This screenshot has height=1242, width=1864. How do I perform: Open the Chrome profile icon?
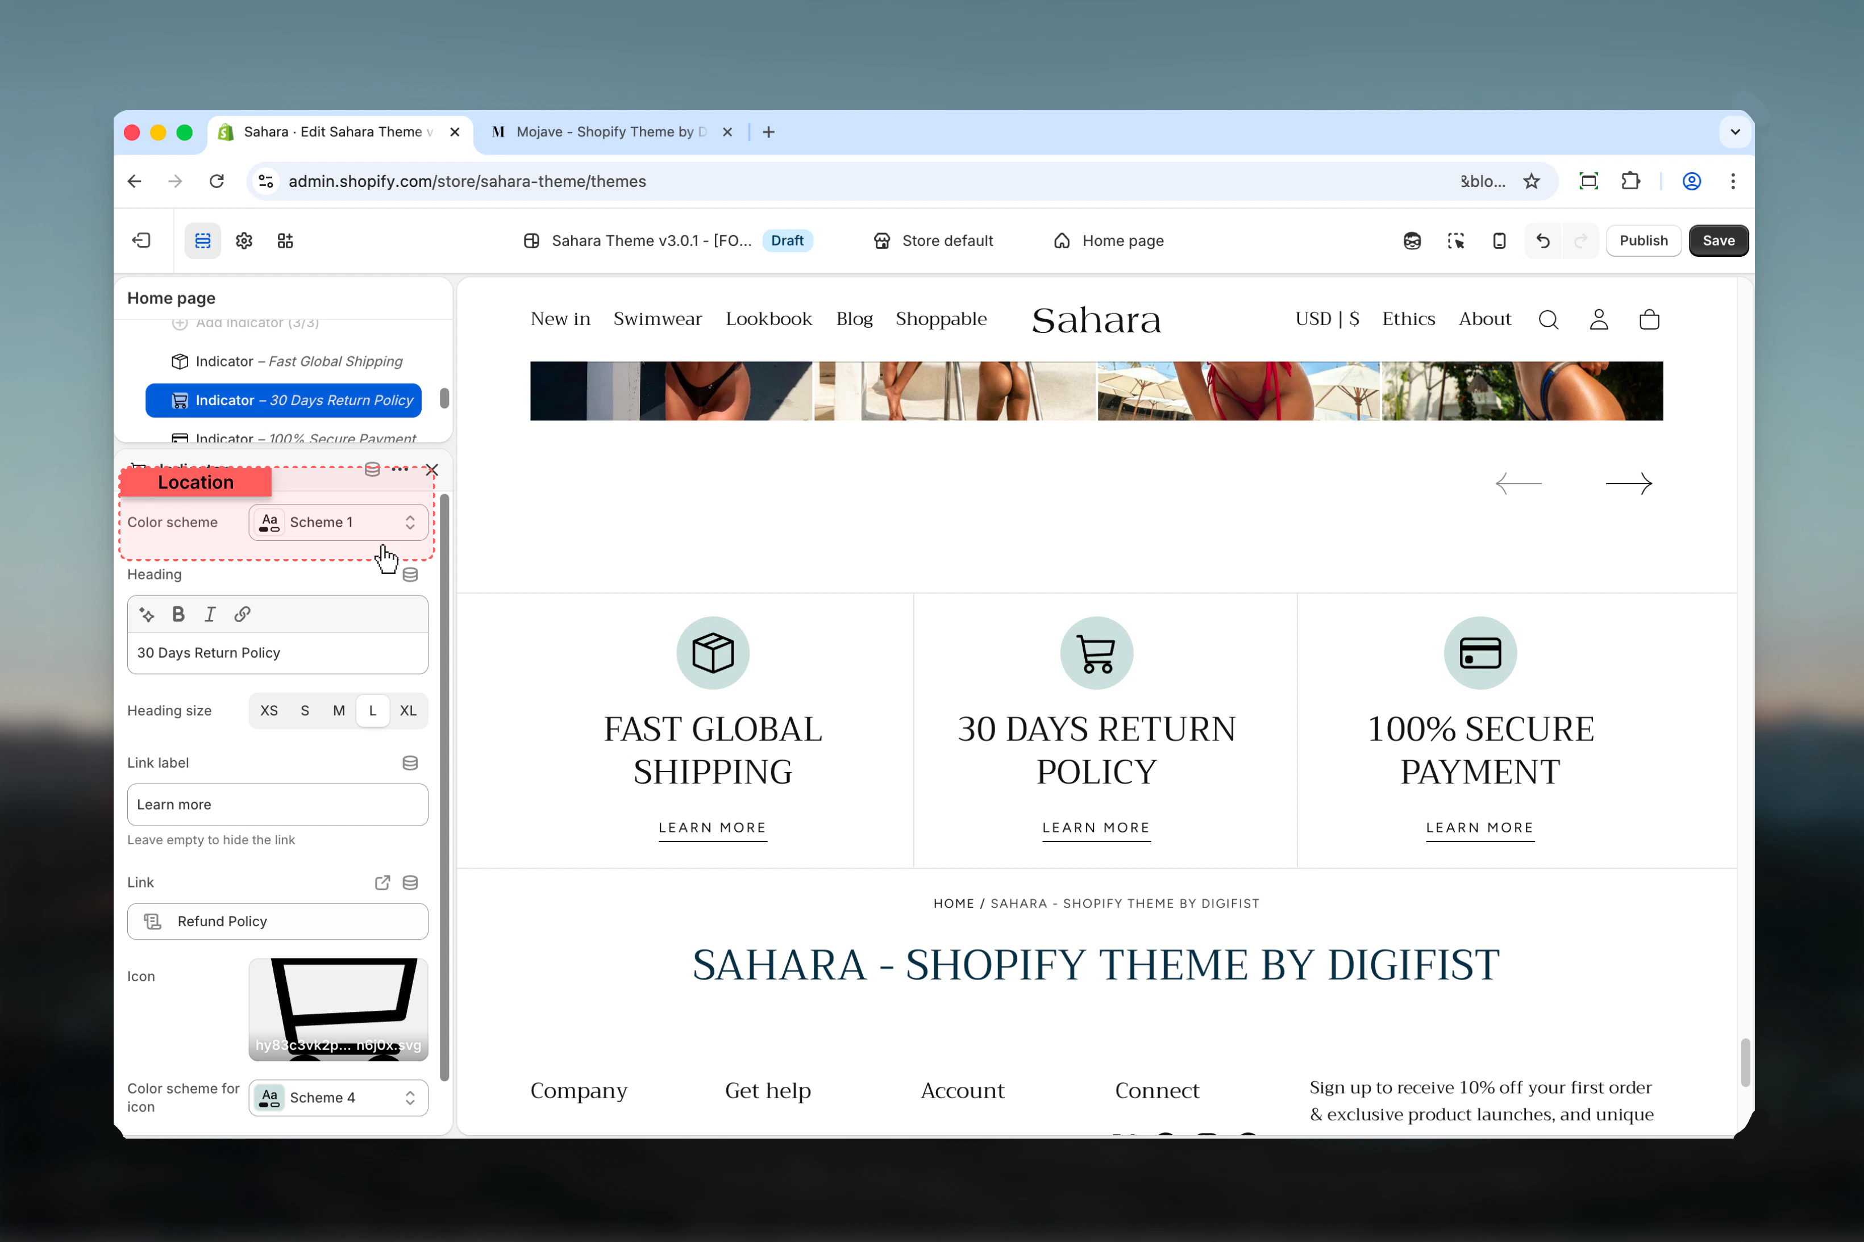pyautogui.click(x=1691, y=181)
